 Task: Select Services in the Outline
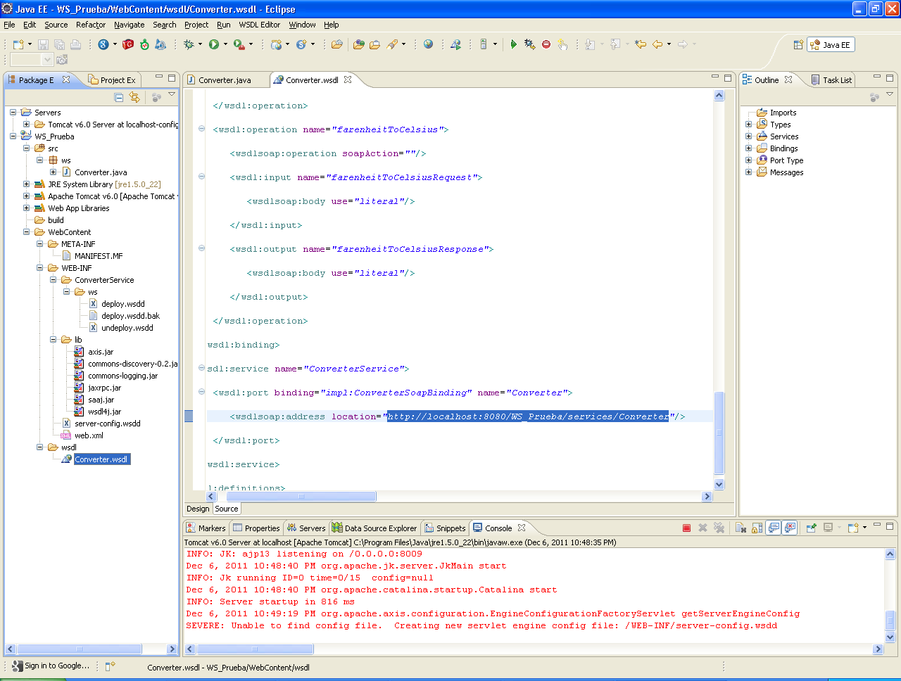click(x=783, y=136)
